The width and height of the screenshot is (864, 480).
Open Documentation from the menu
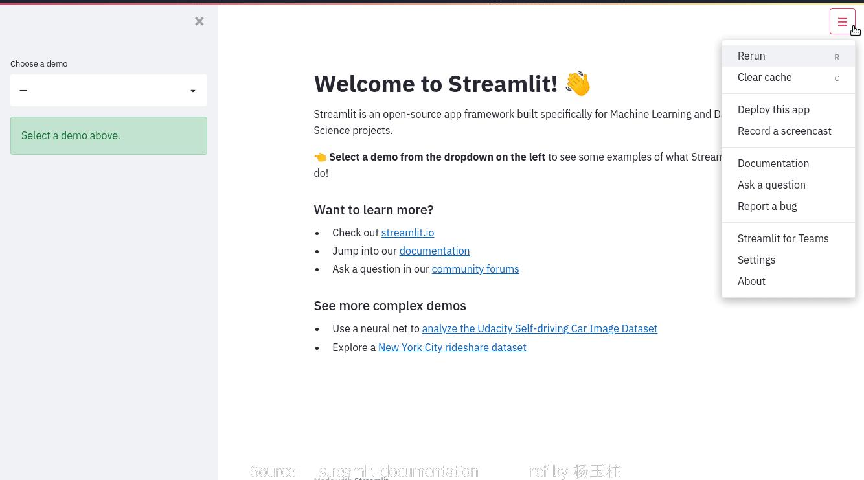[773, 163]
